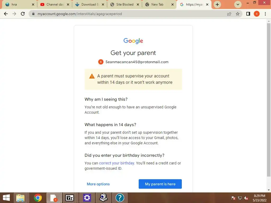Image resolution: width=271 pixels, height=203 pixels.
Task: Click the My parent is here button
Action: pos(160,184)
